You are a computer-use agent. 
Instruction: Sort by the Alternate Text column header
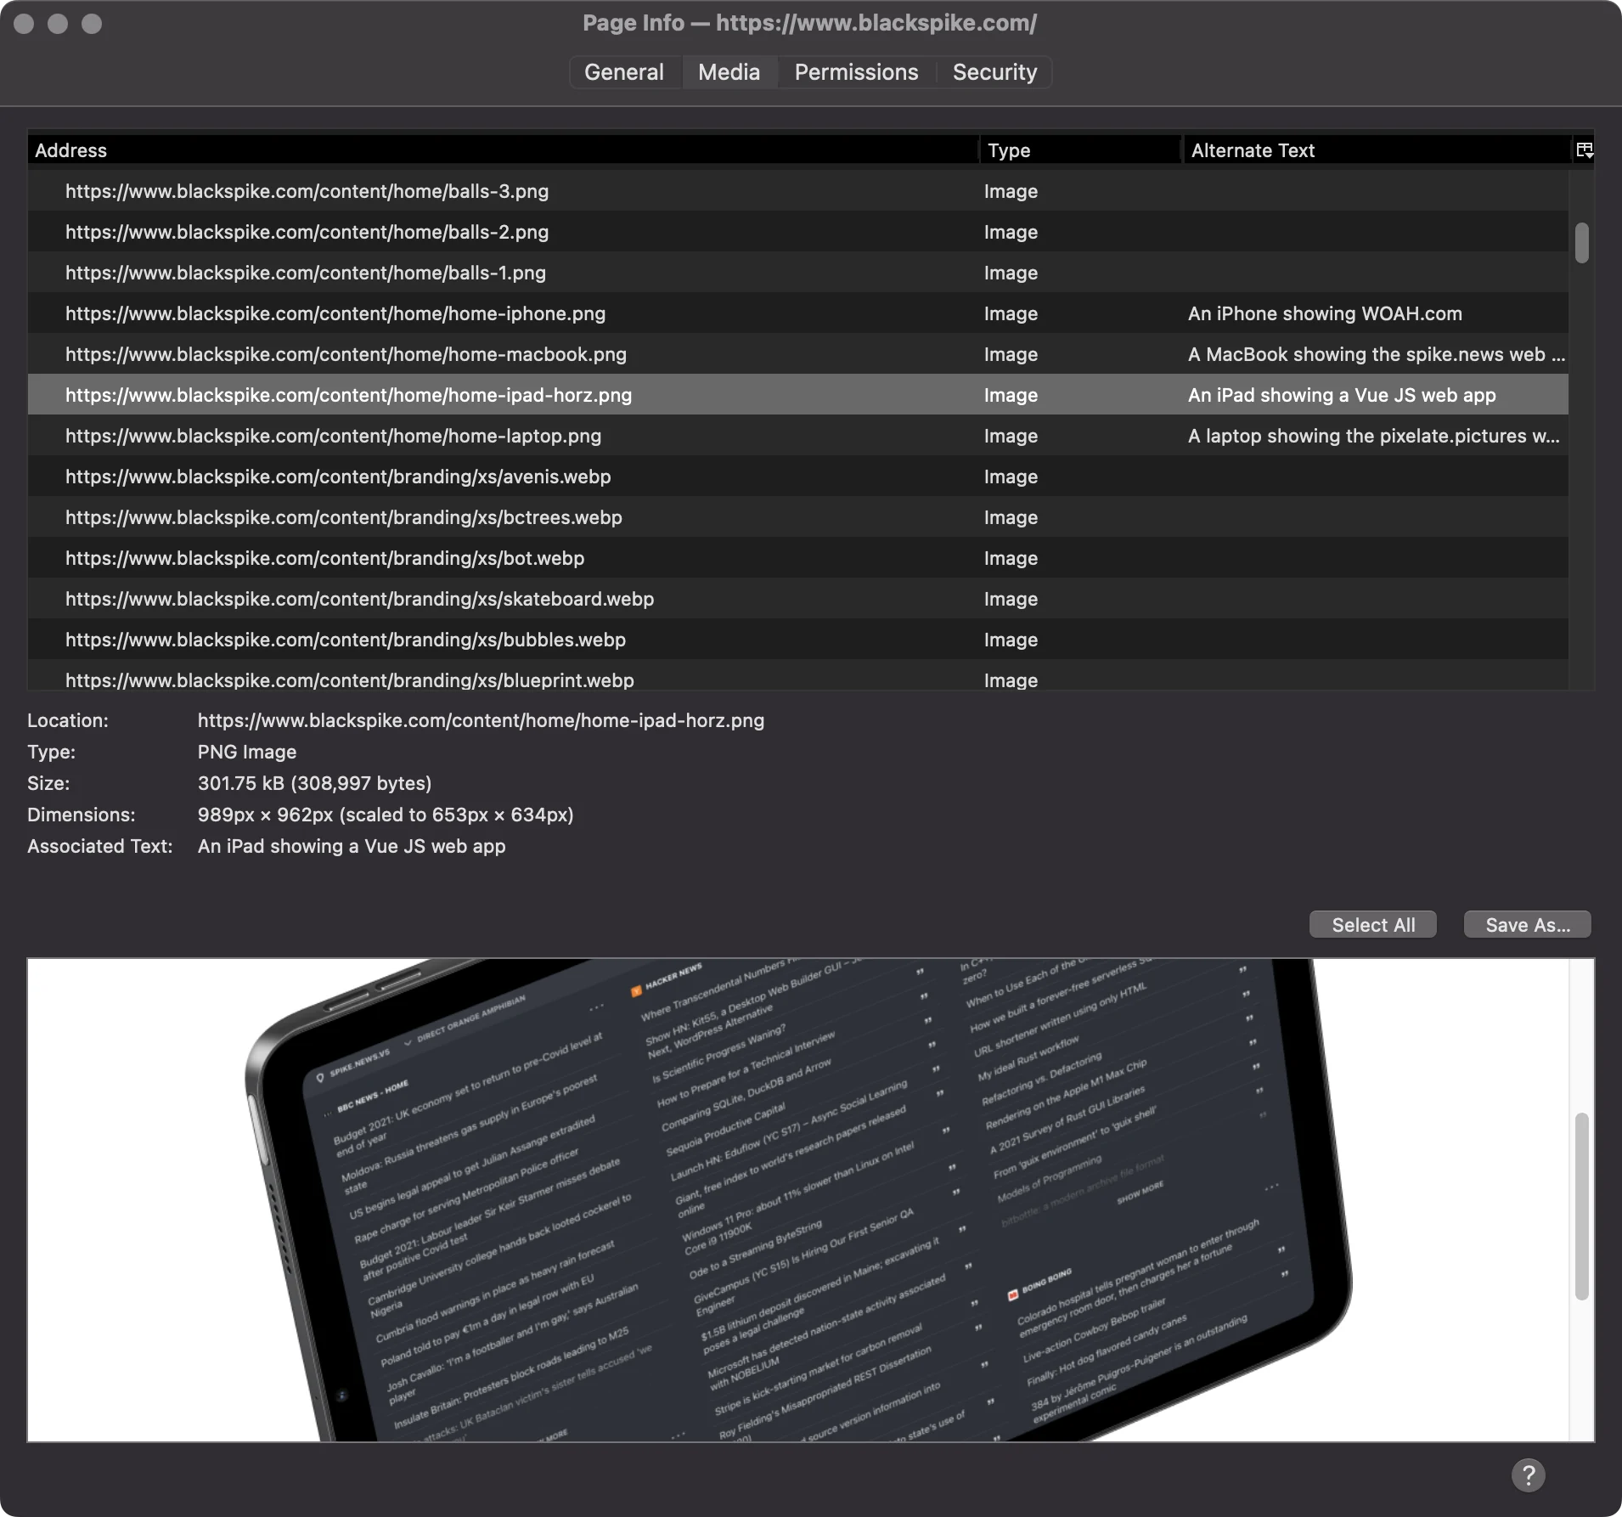1377,150
